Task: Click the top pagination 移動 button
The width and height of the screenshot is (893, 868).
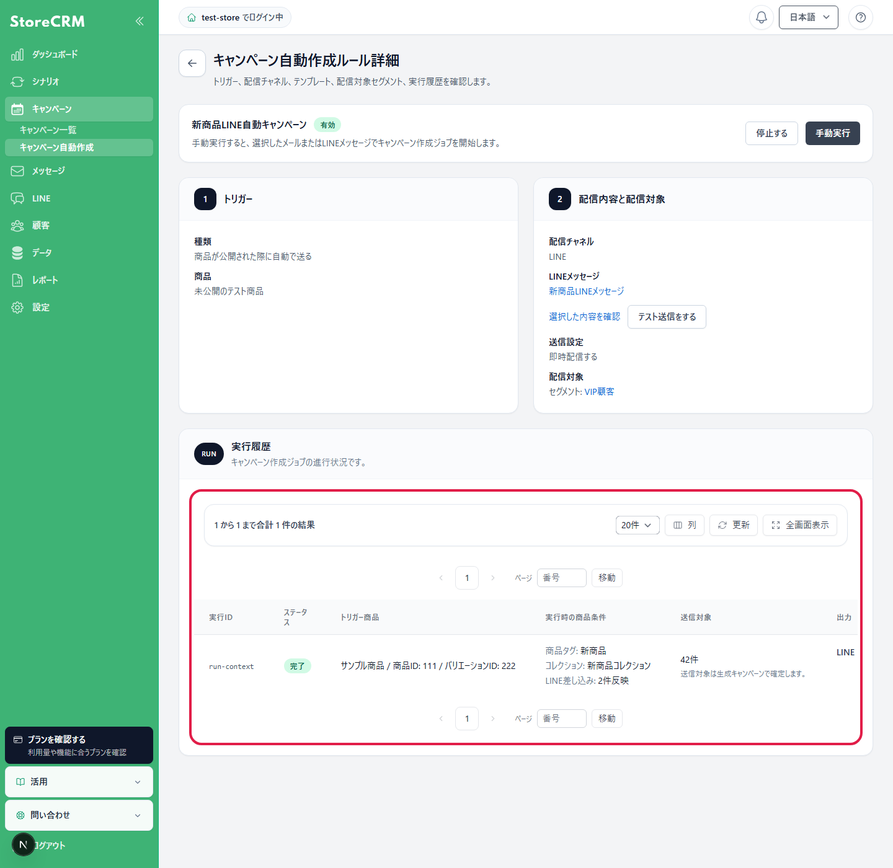Action: click(x=607, y=578)
